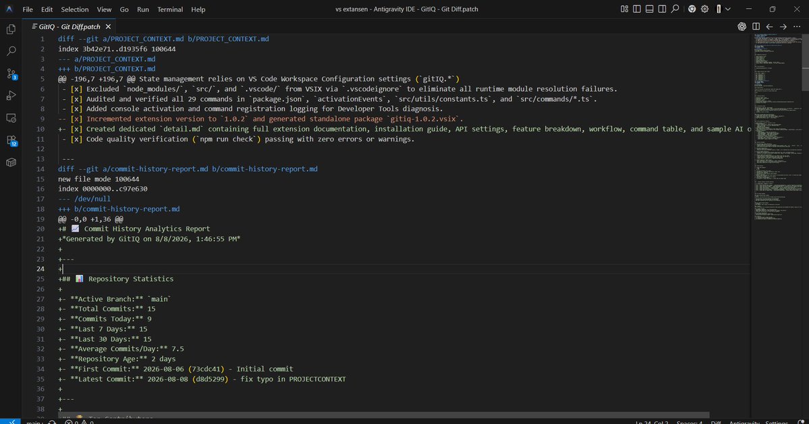Click '+++ b/commit-history-report.md' line
The width and height of the screenshot is (809, 424).
119,209
